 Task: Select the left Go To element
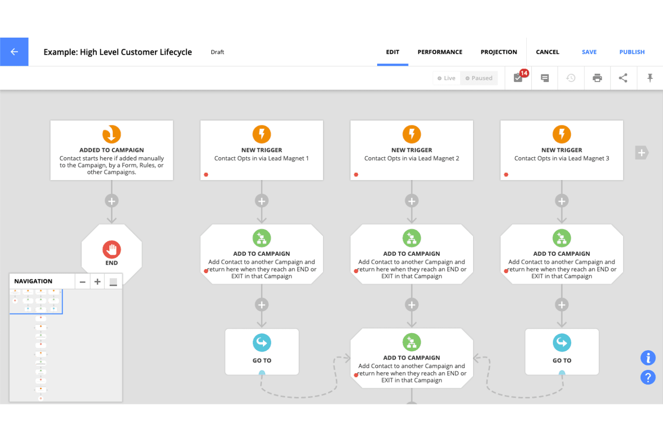tap(262, 352)
